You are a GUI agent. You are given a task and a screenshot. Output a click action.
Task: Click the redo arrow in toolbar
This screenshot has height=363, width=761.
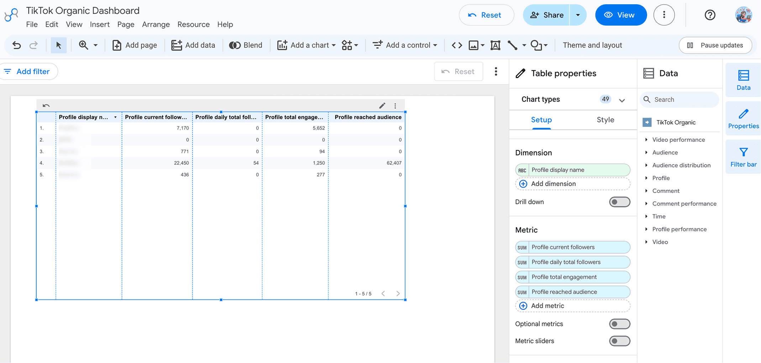33,45
